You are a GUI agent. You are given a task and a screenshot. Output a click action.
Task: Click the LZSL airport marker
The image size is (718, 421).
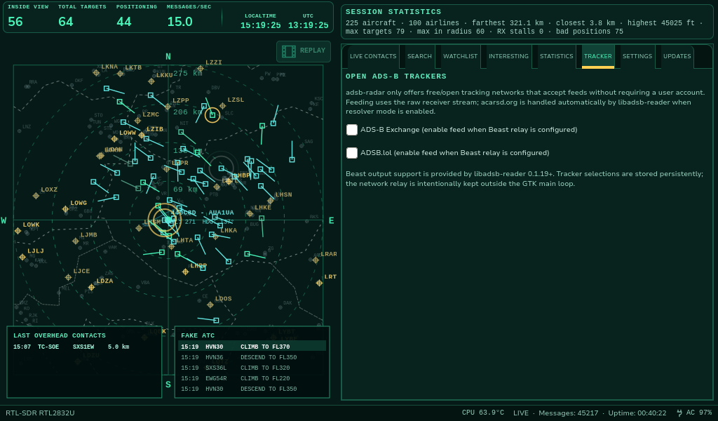pyautogui.click(x=222, y=106)
